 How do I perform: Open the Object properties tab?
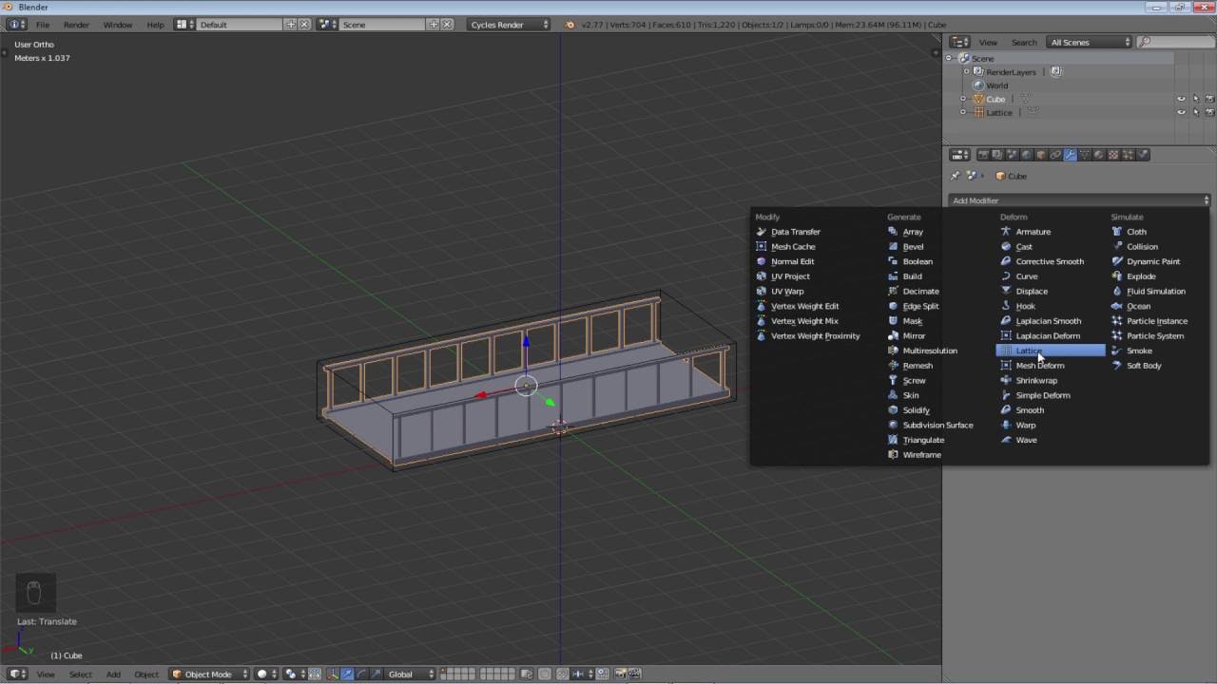click(x=1041, y=155)
